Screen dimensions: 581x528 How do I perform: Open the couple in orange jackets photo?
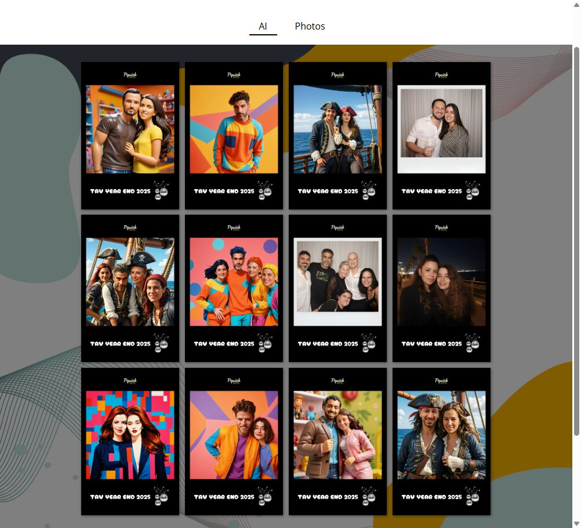coord(234,435)
